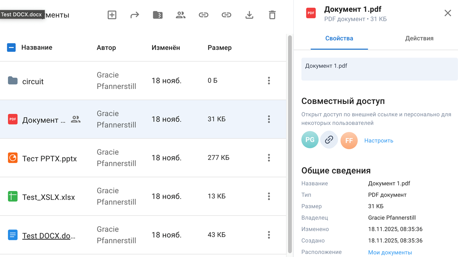Open the three-dot menu for Test DOCX.docx

click(x=269, y=235)
